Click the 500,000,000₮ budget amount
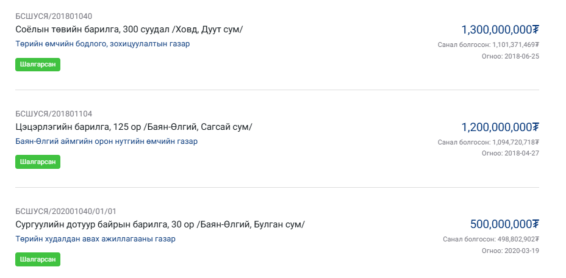Image resolution: width=566 pixels, height=278 pixels. [505, 224]
